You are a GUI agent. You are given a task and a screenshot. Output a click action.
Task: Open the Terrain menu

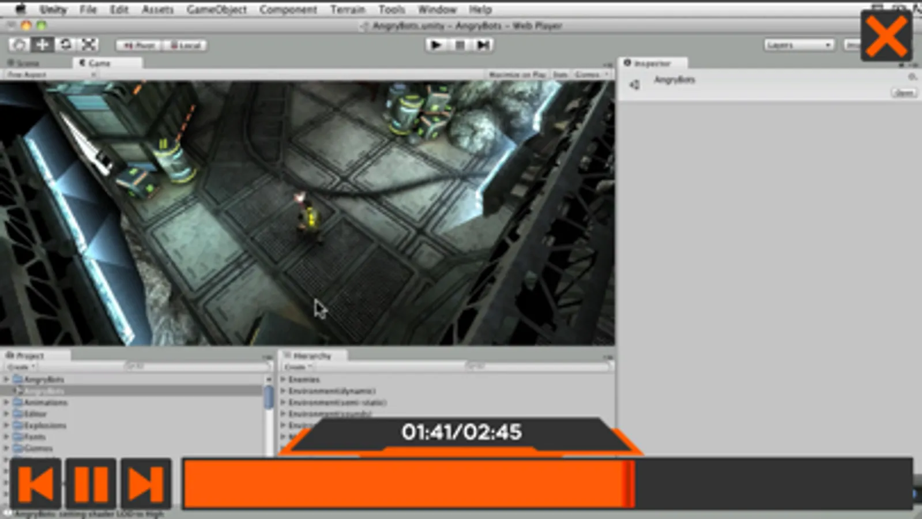coord(348,9)
